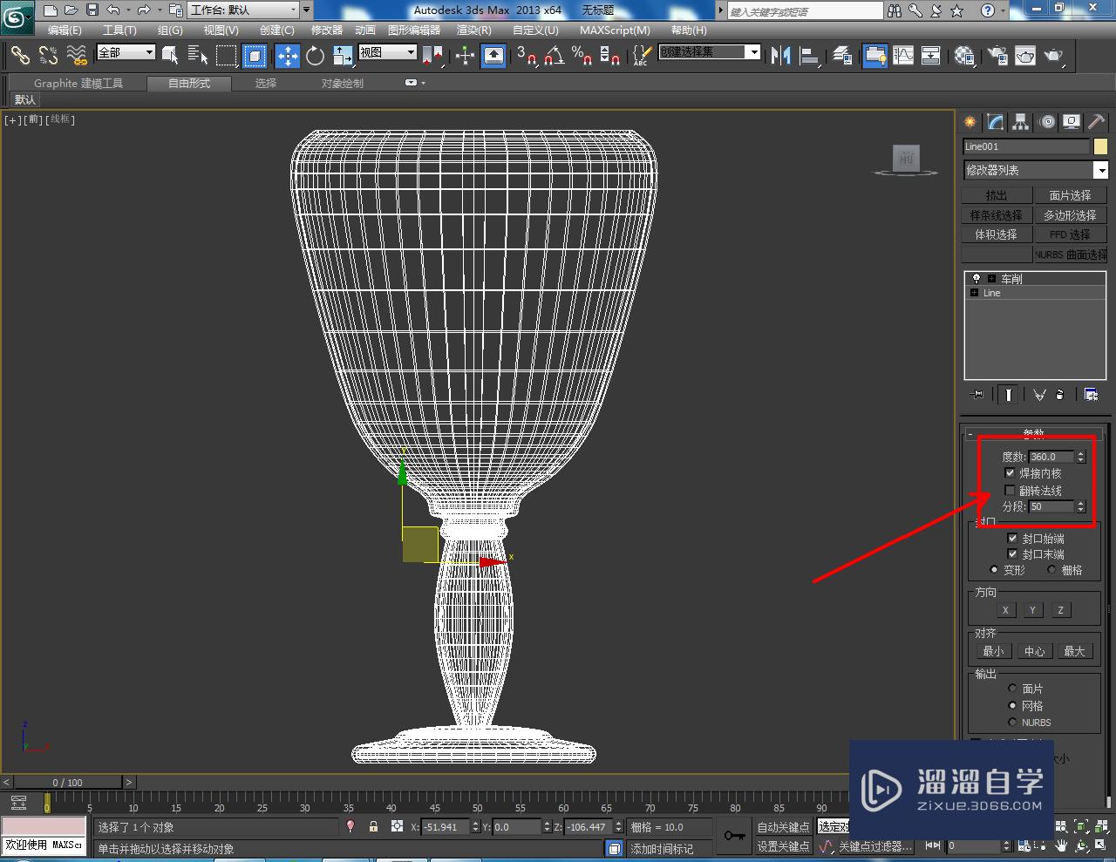Click the Use Pivot Point Center icon

[x=432, y=56]
